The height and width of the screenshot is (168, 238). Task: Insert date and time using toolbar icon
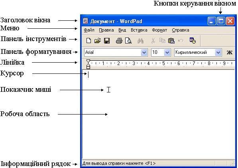pyautogui.click(x=193, y=41)
